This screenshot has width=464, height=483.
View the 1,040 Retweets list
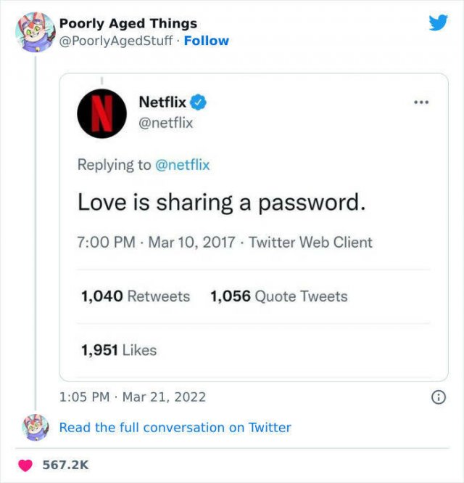point(136,296)
